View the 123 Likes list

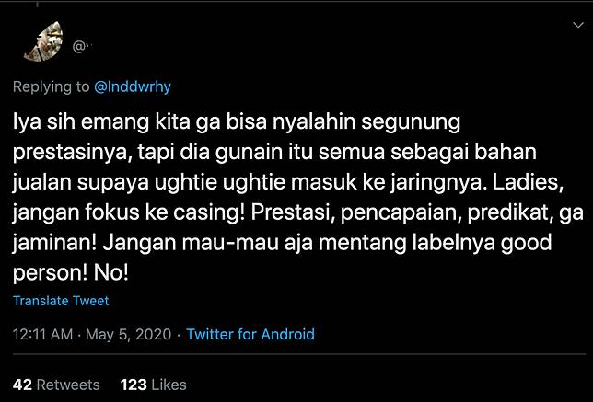tap(153, 385)
